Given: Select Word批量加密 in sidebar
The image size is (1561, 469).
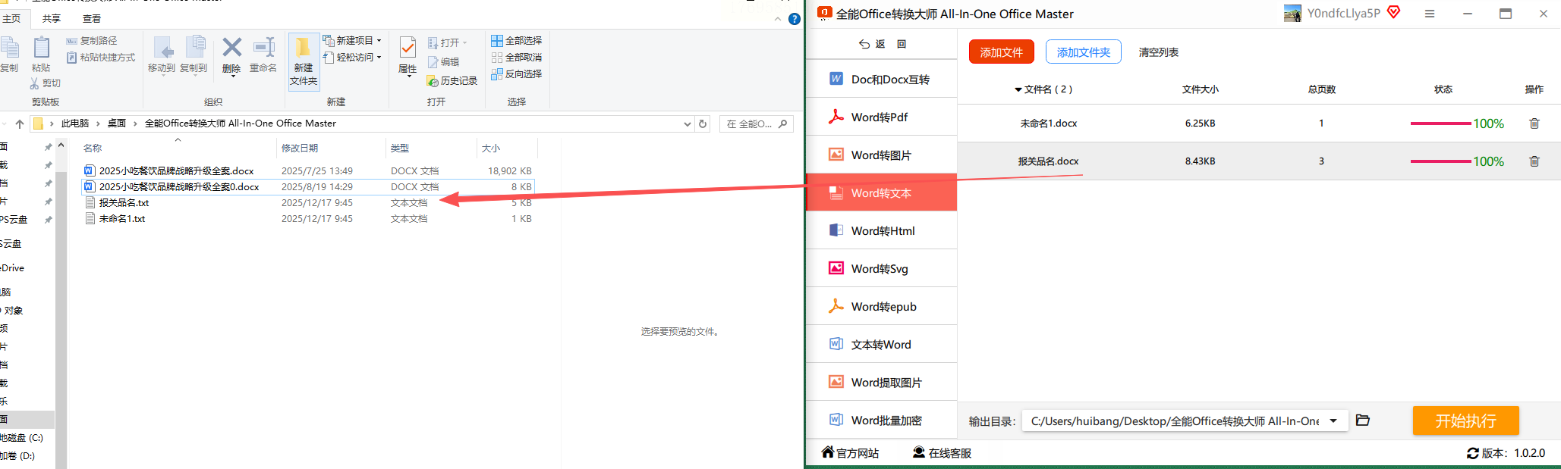Looking at the screenshot, I should [x=880, y=420].
